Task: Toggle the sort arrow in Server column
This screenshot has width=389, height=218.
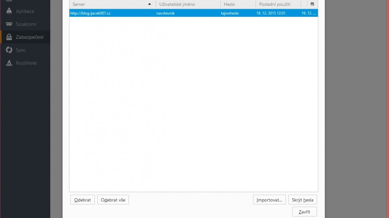Action: 150,4
